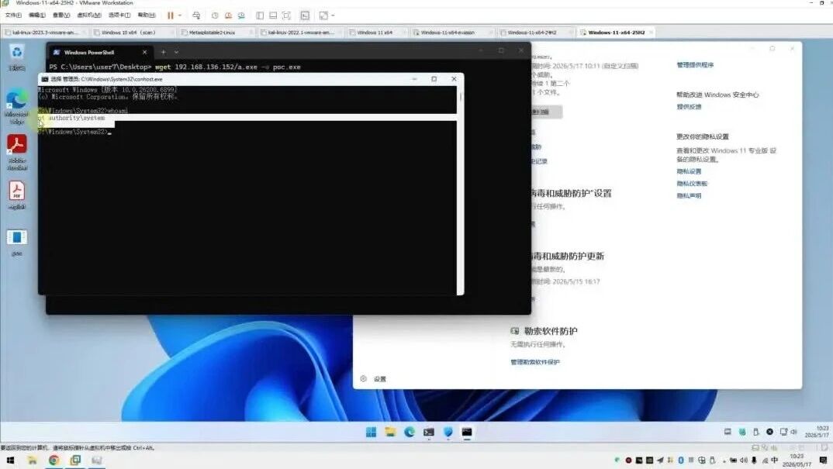
Task: Click the Windows Security shield taskbar icon
Action: tap(448, 433)
